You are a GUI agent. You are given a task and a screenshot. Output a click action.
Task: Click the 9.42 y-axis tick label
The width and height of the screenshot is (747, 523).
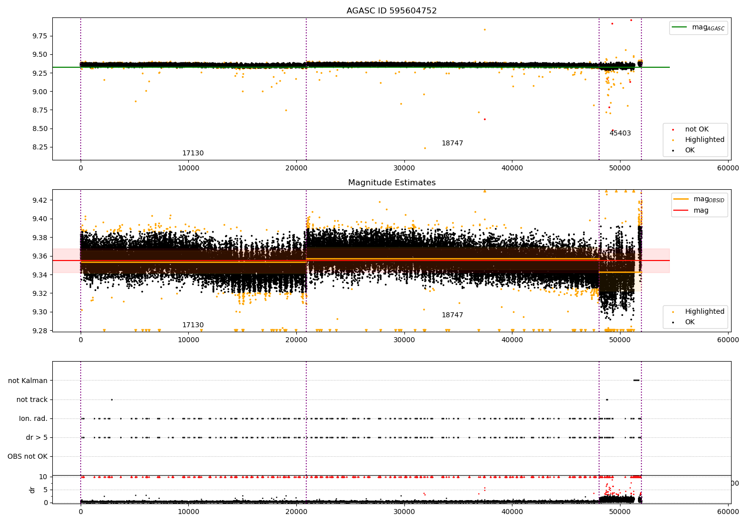coord(40,200)
